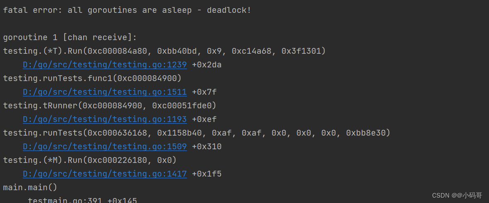Follow the testing.go:1193 source link
The height and width of the screenshot is (203, 489).
104,119
